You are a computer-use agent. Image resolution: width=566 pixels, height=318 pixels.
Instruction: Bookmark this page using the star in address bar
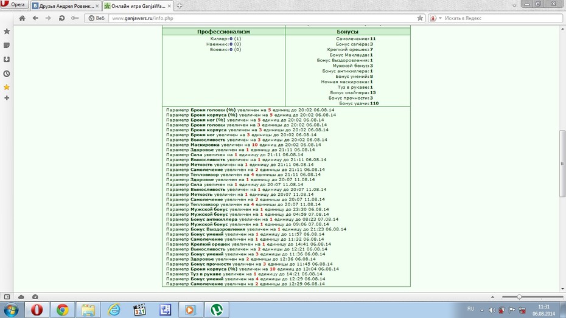(420, 18)
